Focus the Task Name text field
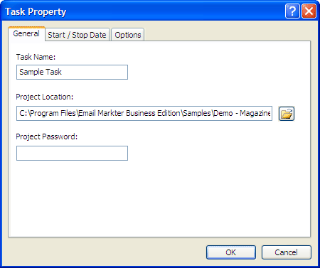 click(72, 72)
